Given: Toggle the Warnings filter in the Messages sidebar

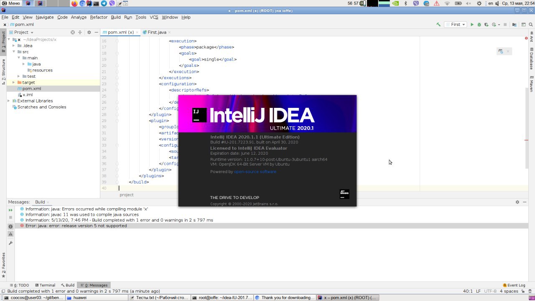Looking at the screenshot, I should 11,235.
